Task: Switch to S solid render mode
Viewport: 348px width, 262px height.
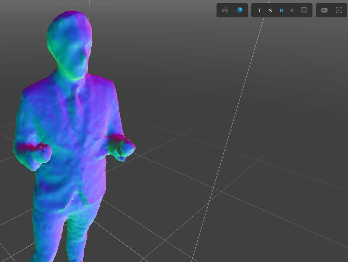Action: pyautogui.click(x=270, y=11)
